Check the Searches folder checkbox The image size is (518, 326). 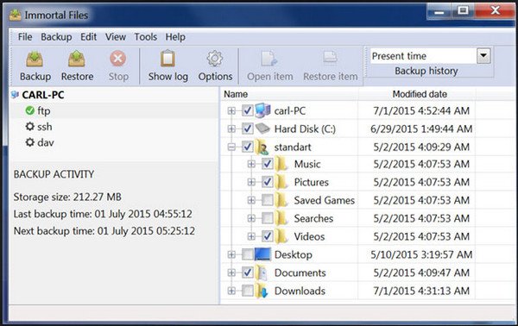coord(268,218)
